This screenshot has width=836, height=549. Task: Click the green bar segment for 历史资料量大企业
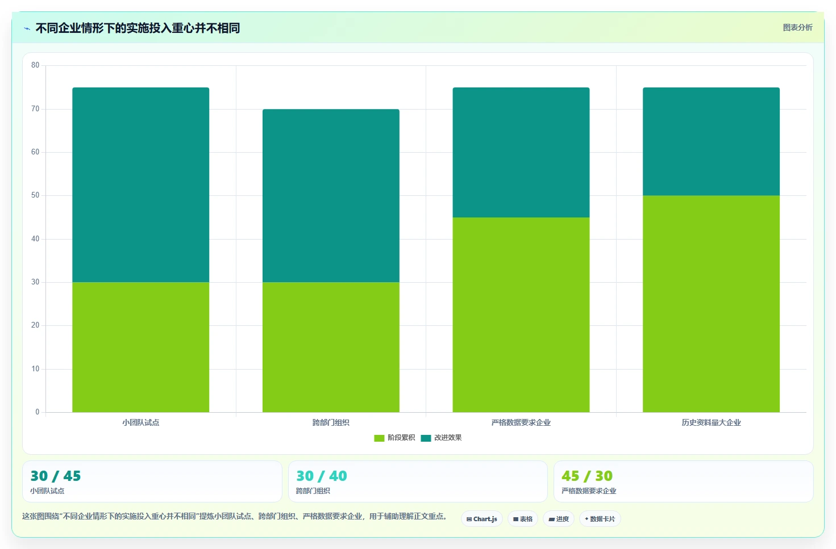click(711, 304)
